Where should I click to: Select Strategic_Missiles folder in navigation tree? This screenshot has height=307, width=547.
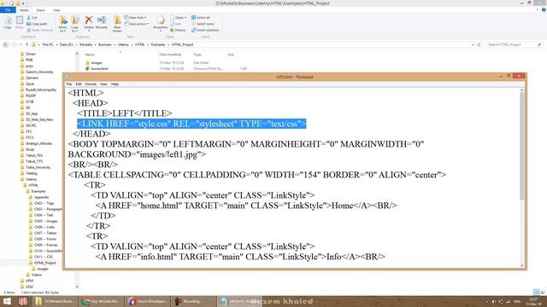(38, 143)
